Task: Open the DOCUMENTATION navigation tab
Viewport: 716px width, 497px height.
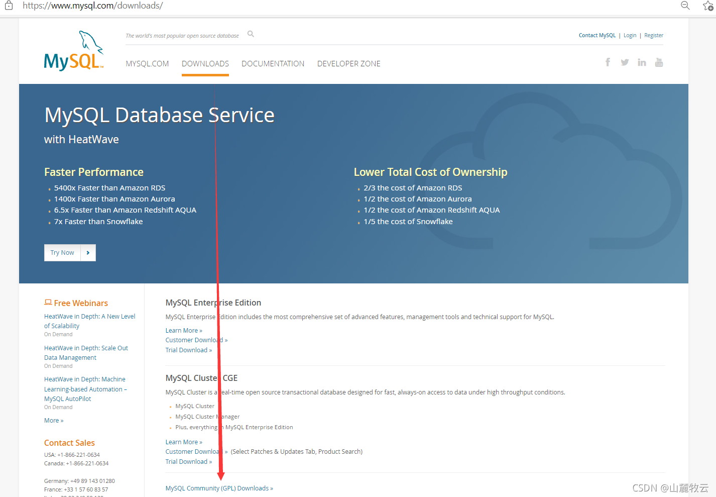Action: [273, 64]
